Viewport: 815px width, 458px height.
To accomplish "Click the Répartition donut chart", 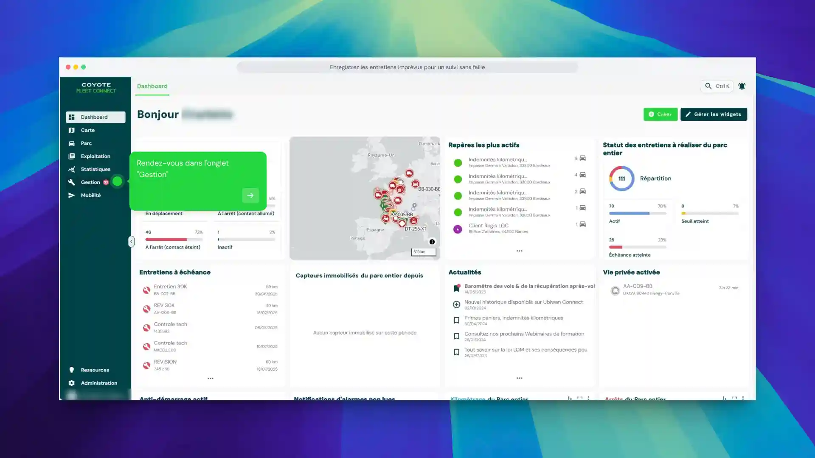I will pos(621,179).
